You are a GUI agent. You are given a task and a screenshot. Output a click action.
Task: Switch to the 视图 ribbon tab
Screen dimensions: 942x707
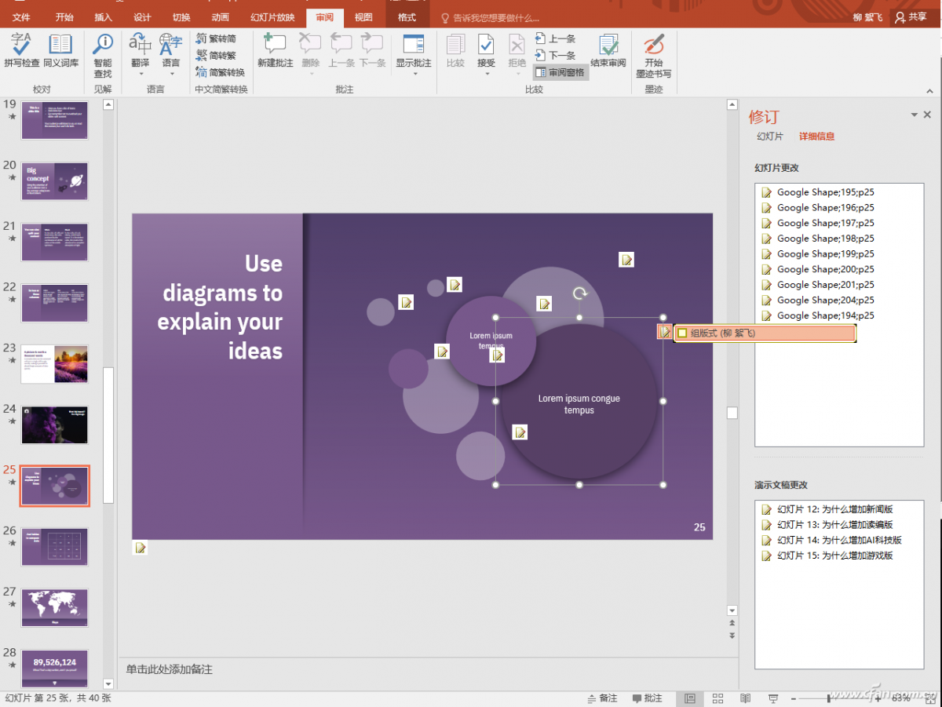[363, 17]
